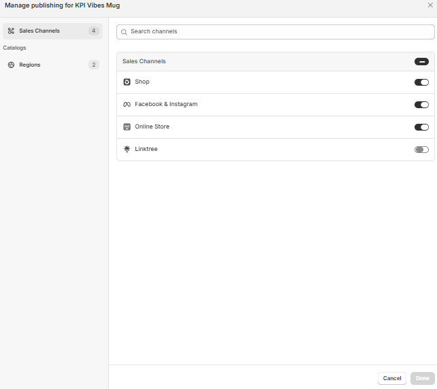This screenshot has height=389, width=437.
Task: Enable the Linktree channel toggle
Action: [421, 149]
